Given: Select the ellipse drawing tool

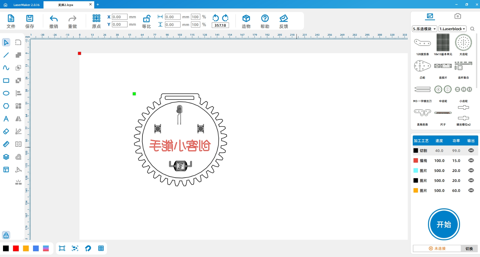Looking at the screenshot, I should point(6,93).
